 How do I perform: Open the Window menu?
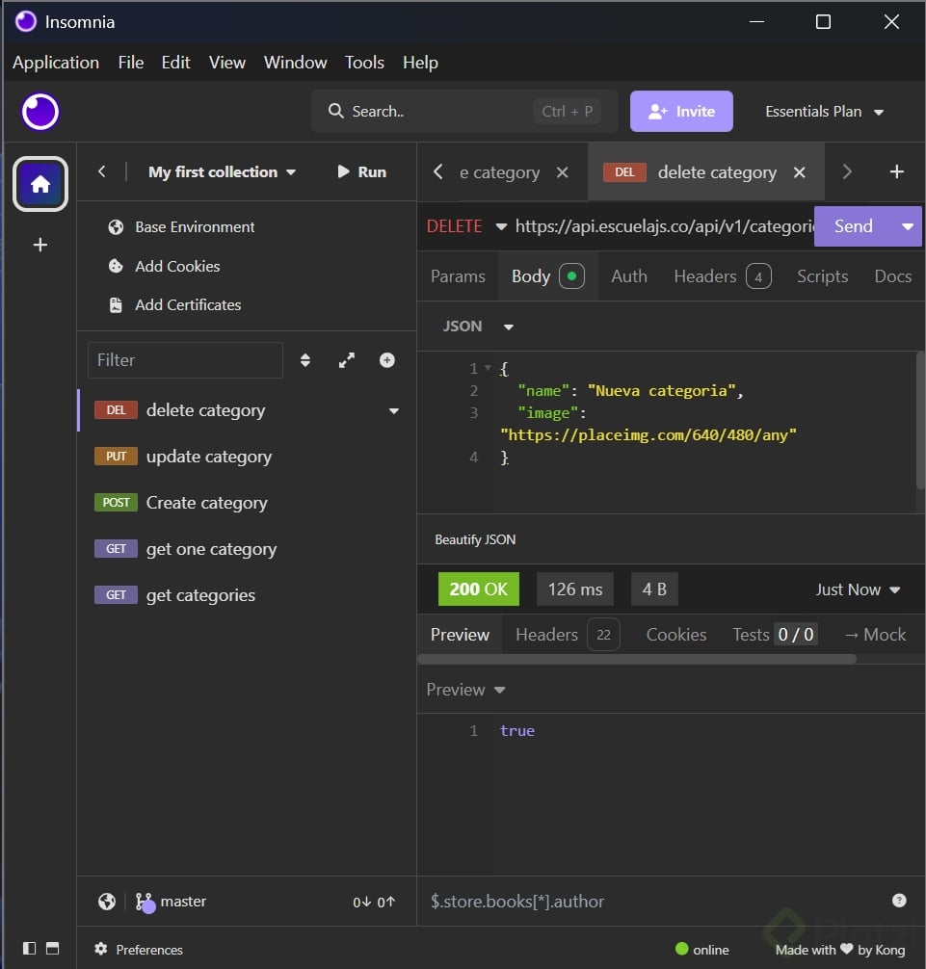pyautogui.click(x=296, y=63)
